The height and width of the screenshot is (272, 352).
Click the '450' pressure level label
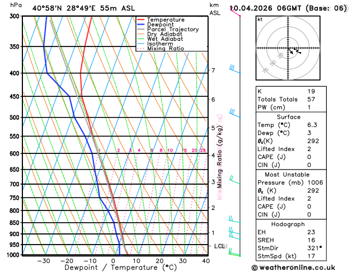(x=16, y=96)
